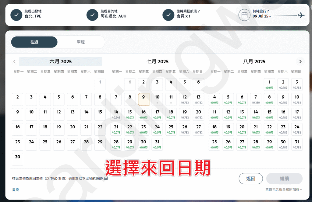Click the 票價包含稅金和附加費 note

283,190
